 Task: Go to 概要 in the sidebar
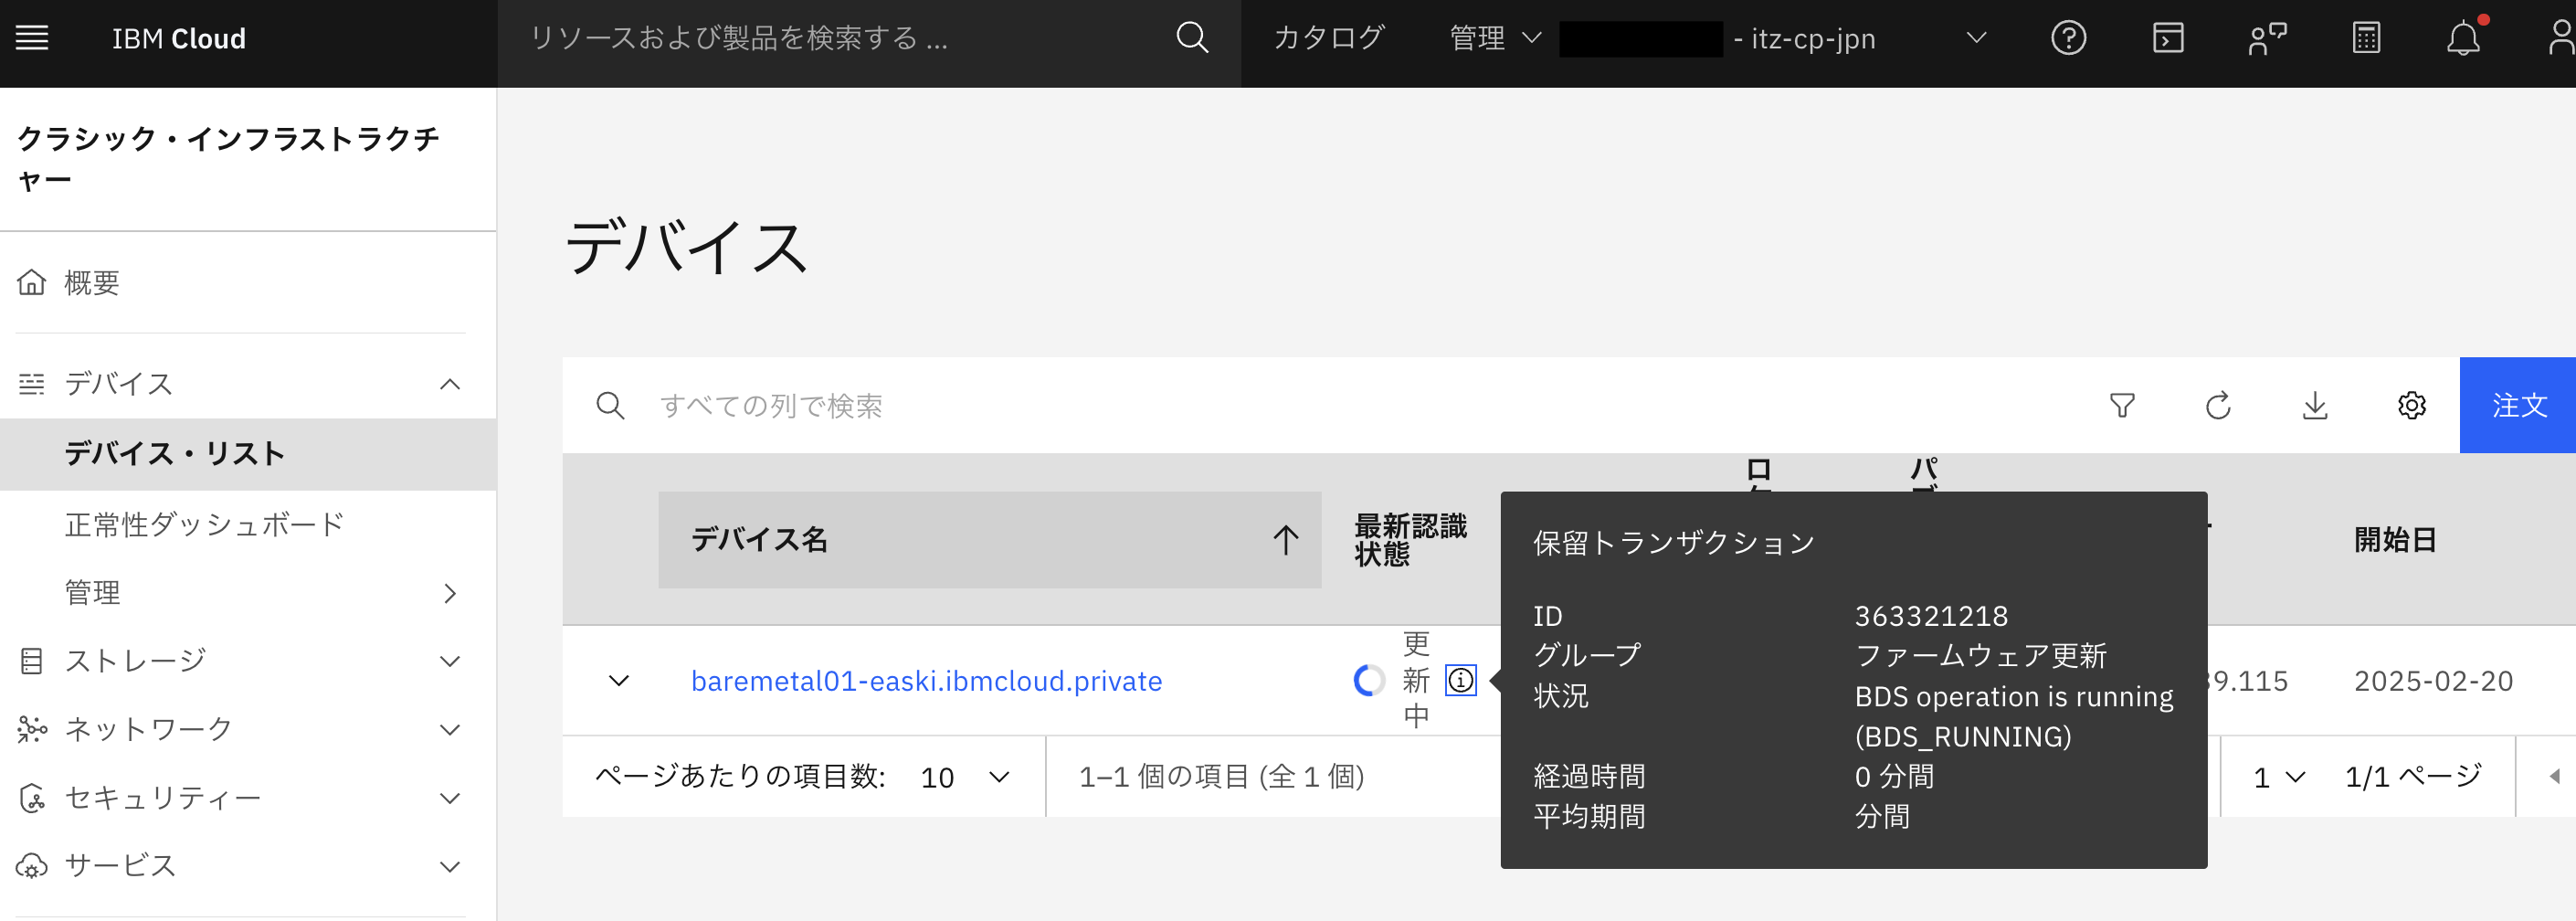pyautogui.click(x=92, y=283)
